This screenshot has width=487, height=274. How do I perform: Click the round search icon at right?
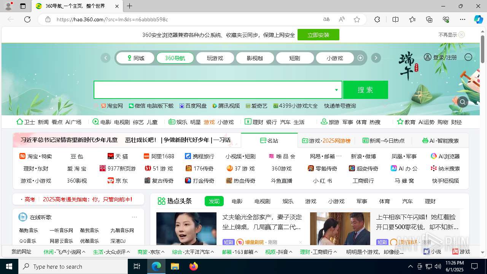pos(462,102)
